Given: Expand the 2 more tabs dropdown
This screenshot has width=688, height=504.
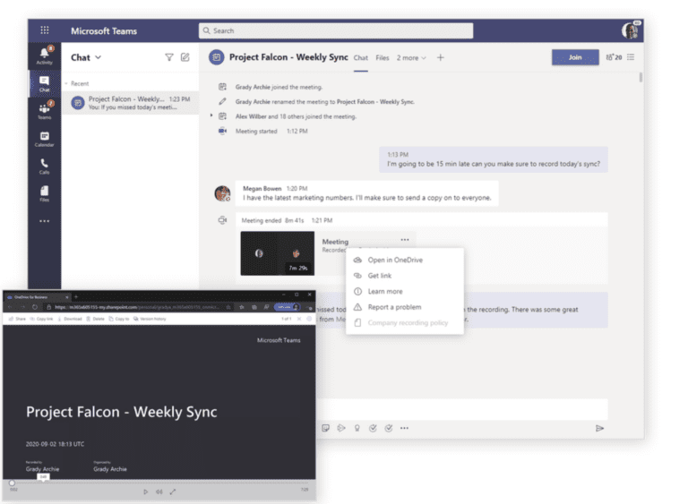Looking at the screenshot, I should click(x=411, y=58).
